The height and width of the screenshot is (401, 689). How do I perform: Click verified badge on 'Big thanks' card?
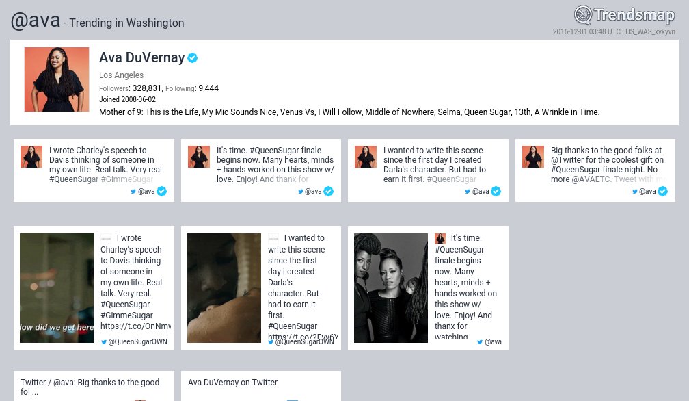click(x=663, y=192)
